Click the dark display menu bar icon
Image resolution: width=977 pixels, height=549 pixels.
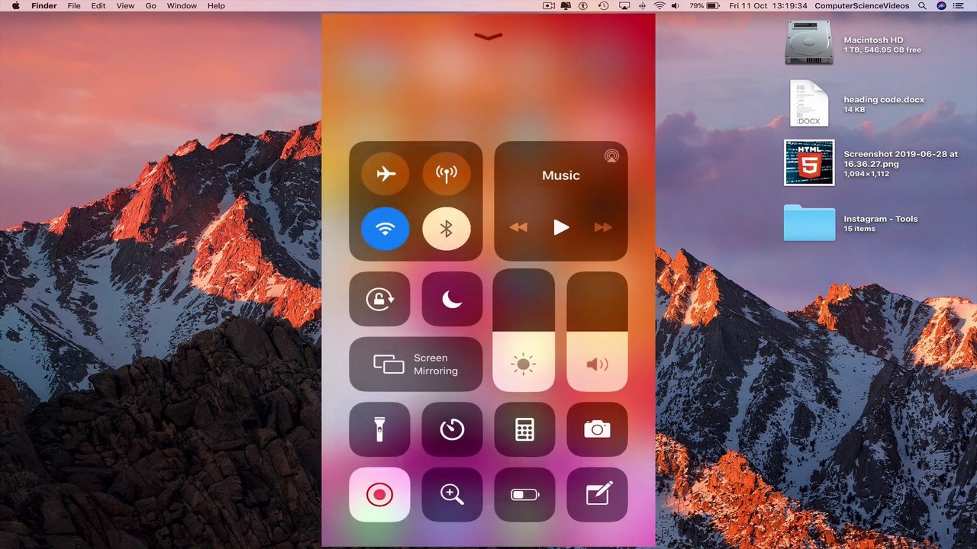pyautogui.click(x=566, y=5)
